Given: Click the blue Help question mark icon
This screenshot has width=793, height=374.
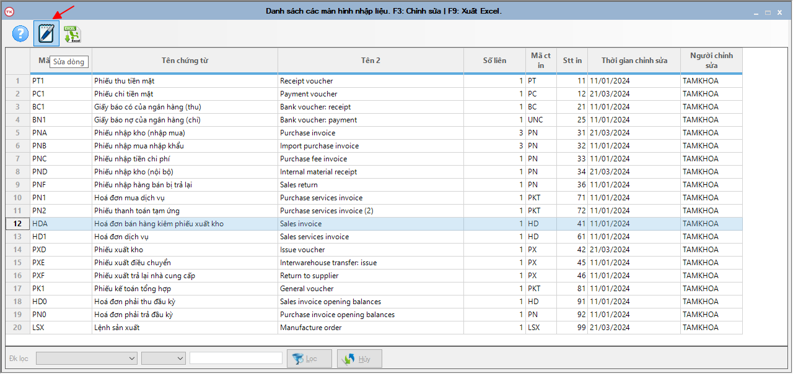Looking at the screenshot, I should pos(20,33).
